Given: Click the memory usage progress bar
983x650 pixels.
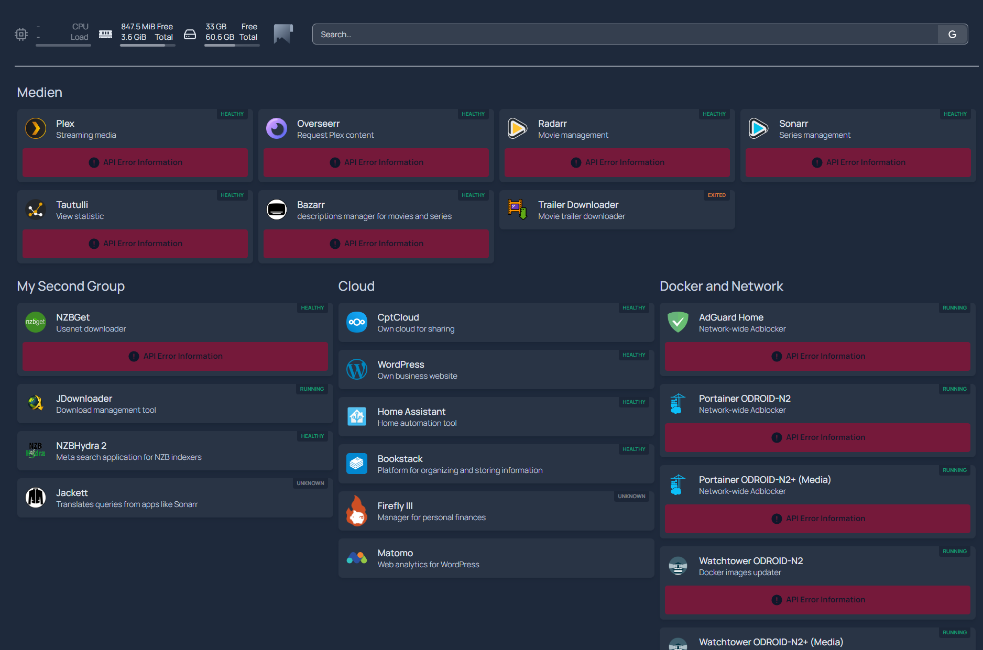Looking at the screenshot, I should click(x=147, y=46).
